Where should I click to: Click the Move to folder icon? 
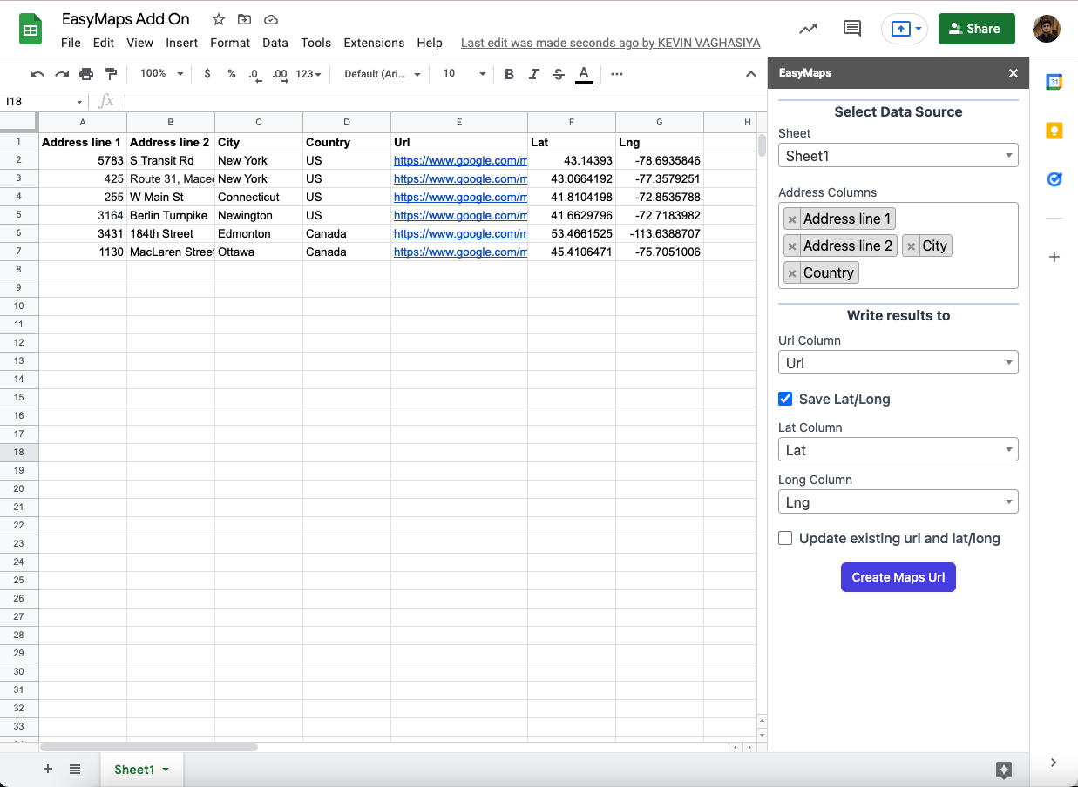point(244,19)
